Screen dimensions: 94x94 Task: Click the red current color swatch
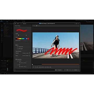click(28, 39)
